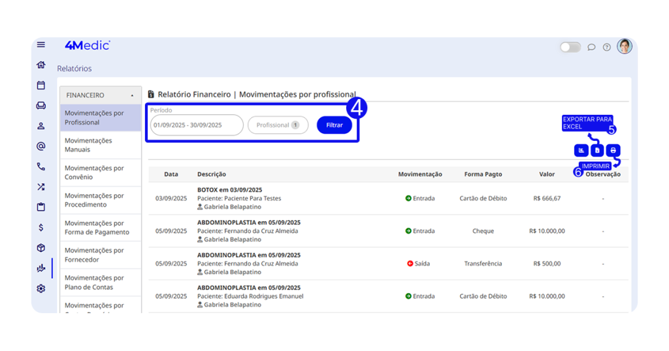Viewport: 669px width, 351px height.
Task: Click the help question mark icon
Action: coord(607,47)
